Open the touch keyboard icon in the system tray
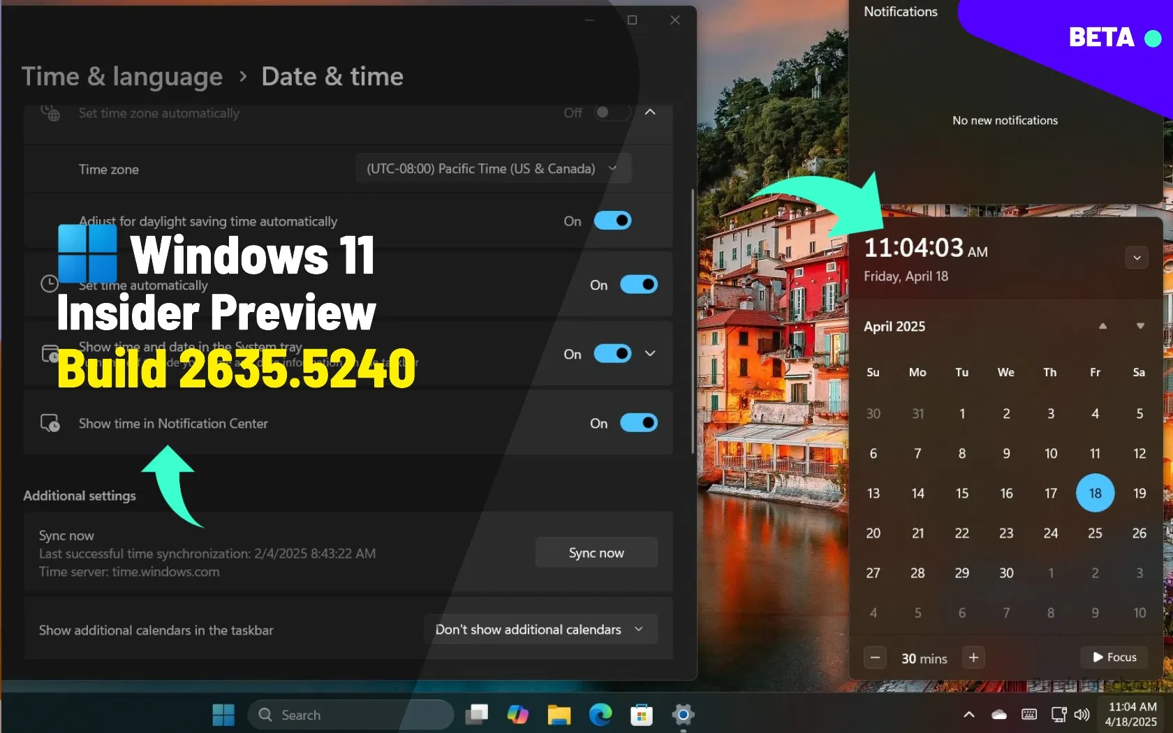The height and width of the screenshot is (733, 1173). (x=1028, y=714)
